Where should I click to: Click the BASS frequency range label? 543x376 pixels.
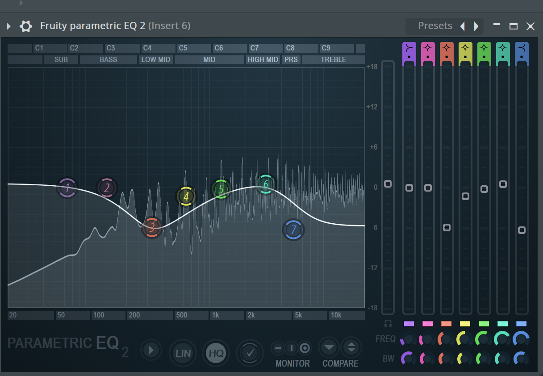click(109, 60)
